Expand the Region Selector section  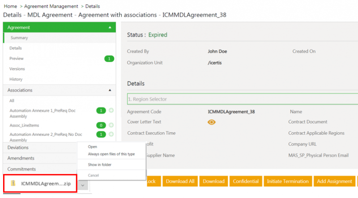[x=243, y=99]
